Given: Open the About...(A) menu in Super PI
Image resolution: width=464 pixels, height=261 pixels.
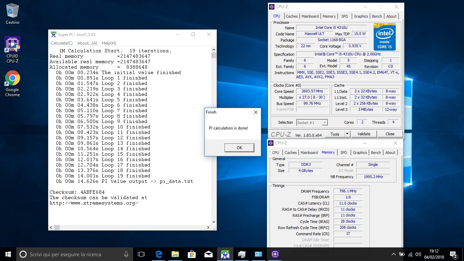Looking at the screenshot, I should [87, 43].
